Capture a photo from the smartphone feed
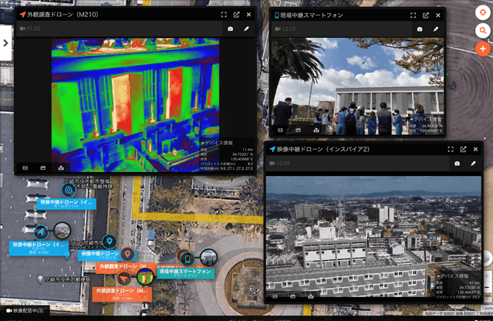The width and height of the screenshot is (493, 321). click(420, 29)
